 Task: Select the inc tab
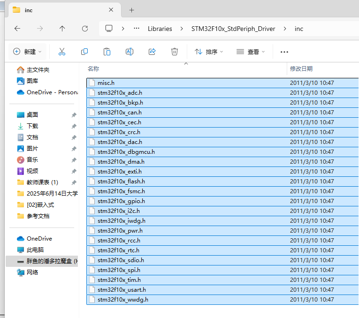[x=65, y=10]
